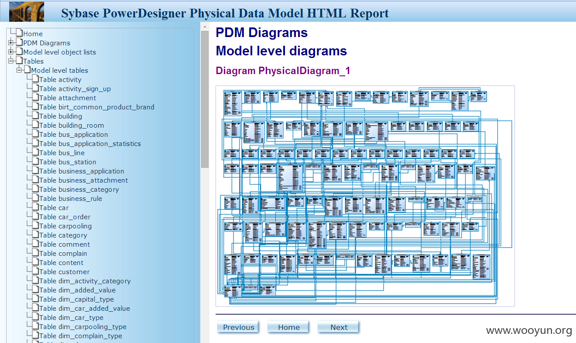Click the tree panel vertical scrollbar thumb
The image size is (576, 343).
click(x=205, y=99)
